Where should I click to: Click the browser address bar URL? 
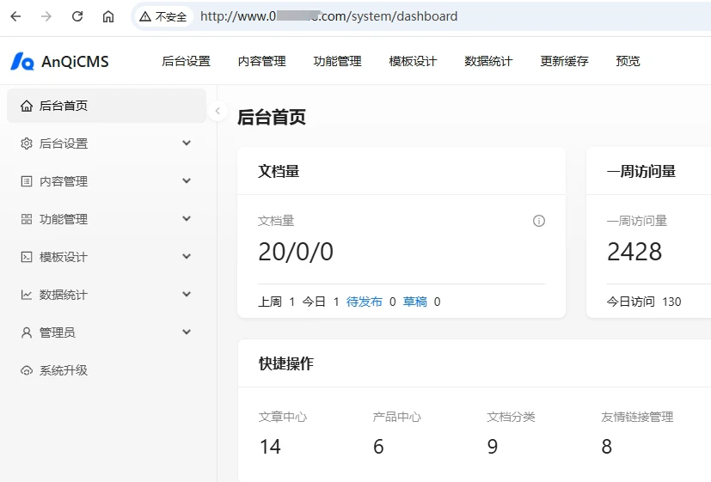pyautogui.click(x=328, y=17)
